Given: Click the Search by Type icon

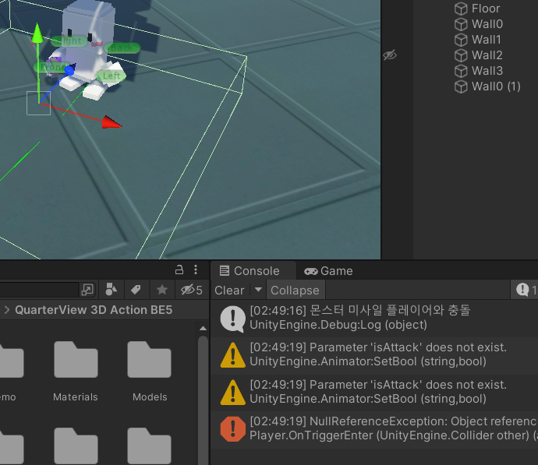Looking at the screenshot, I should coord(111,290).
